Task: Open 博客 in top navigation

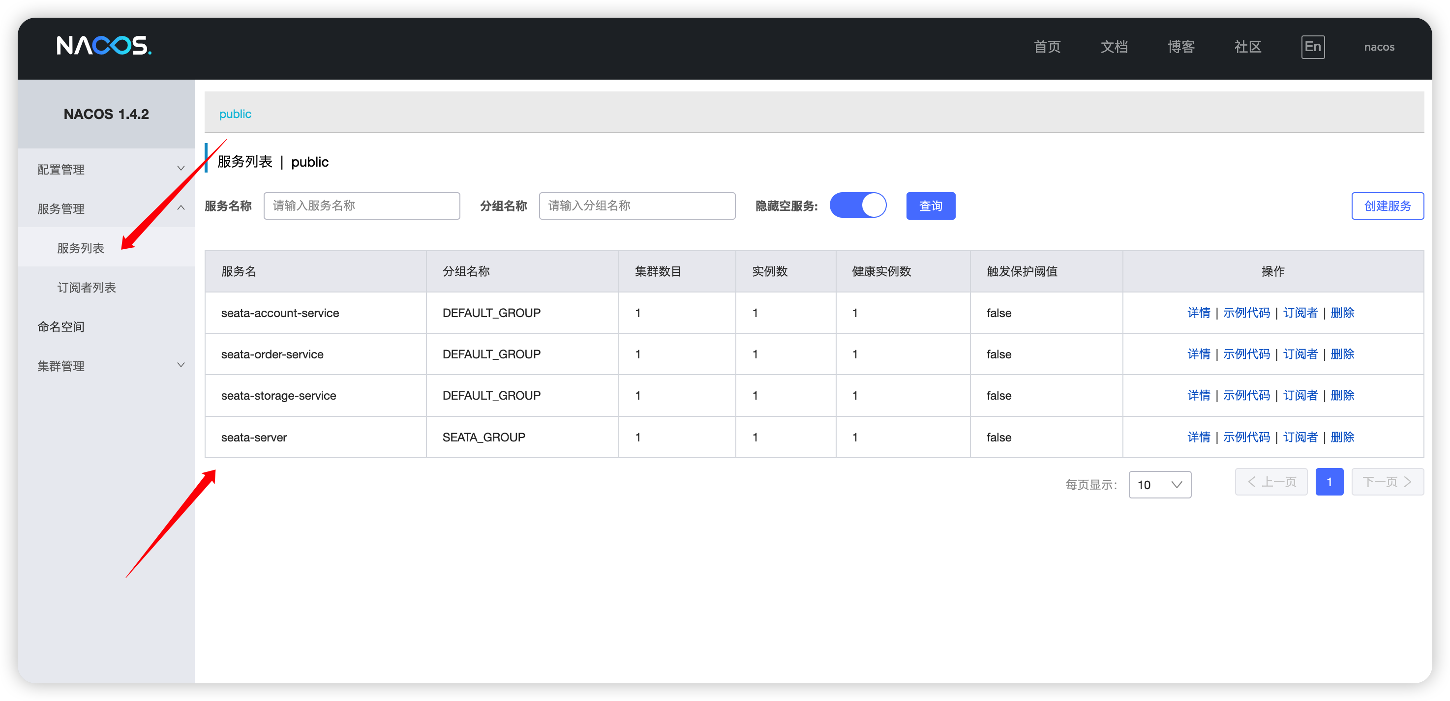Action: click(1181, 47)
